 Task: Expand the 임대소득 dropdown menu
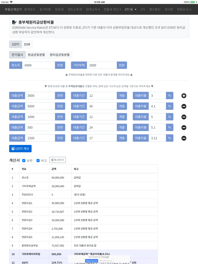pyautogui.click(x=93, y=10)
